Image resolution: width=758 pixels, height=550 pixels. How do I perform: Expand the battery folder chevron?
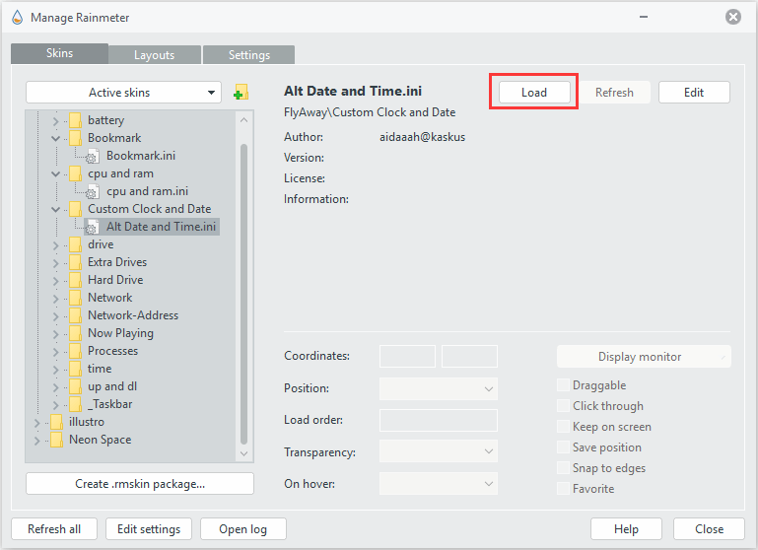[x=55, y=121]
